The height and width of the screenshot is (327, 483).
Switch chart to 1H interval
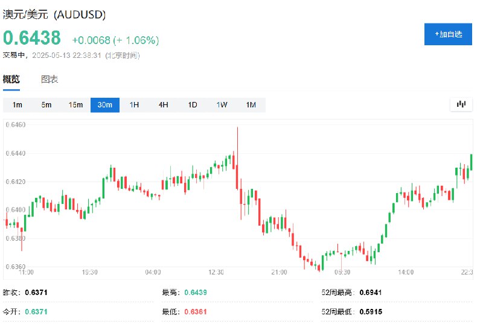pyautogui.click(x=134, y=105)
